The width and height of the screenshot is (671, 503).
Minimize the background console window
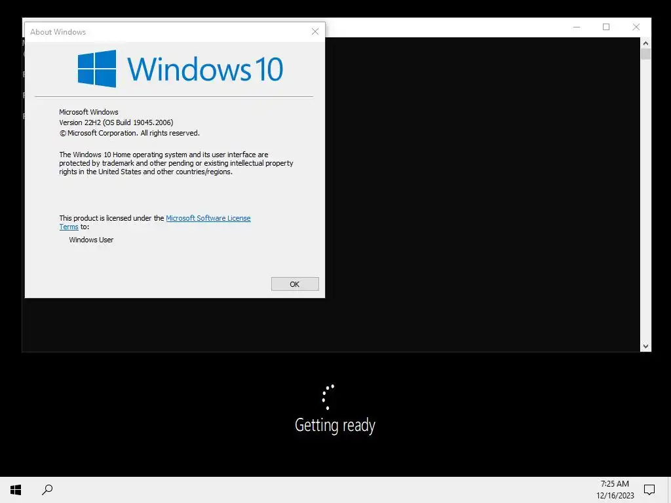pyautogui.click(x=577, y=27)
